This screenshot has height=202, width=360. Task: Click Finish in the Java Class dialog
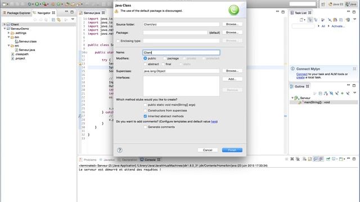232,150
